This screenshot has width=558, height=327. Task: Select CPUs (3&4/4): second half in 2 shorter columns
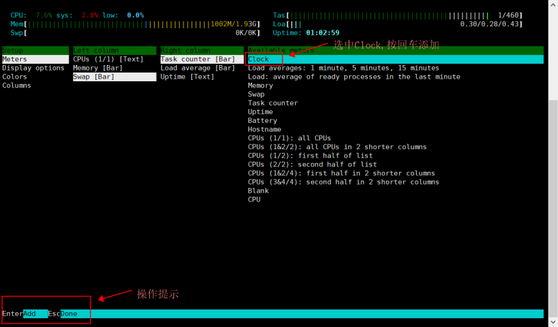pyautogui.click(x=344, y=182)
